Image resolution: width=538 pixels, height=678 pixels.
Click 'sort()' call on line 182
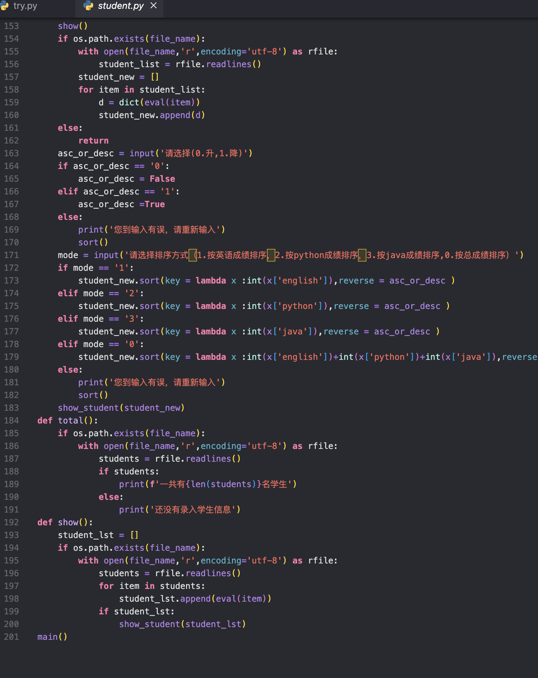coord(93,395)
